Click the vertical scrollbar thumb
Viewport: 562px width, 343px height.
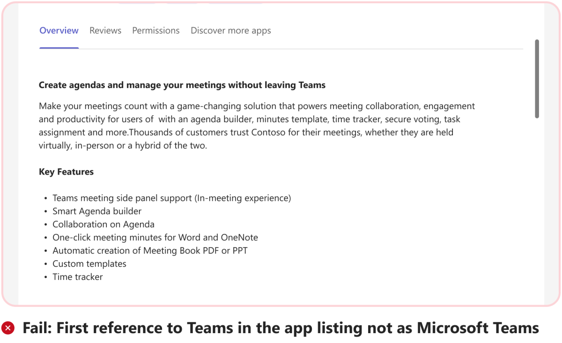pyautogui.click(x=537, y=79)
